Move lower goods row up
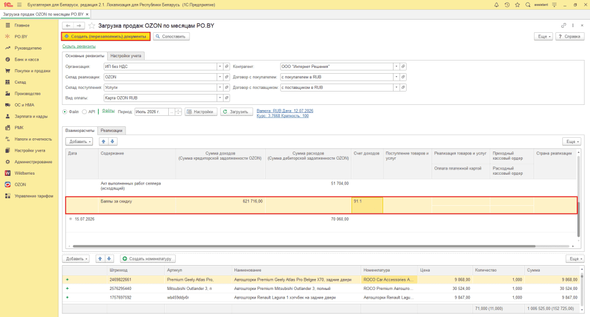590x317 pixels. [100, 259]
